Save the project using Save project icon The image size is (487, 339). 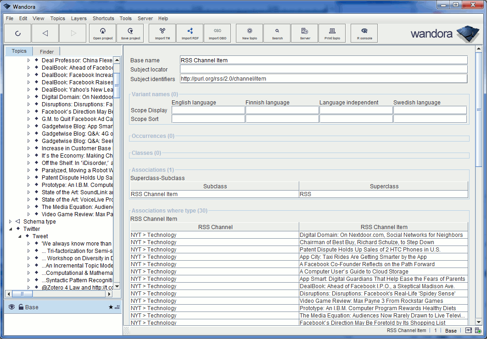tap(130, 33)
